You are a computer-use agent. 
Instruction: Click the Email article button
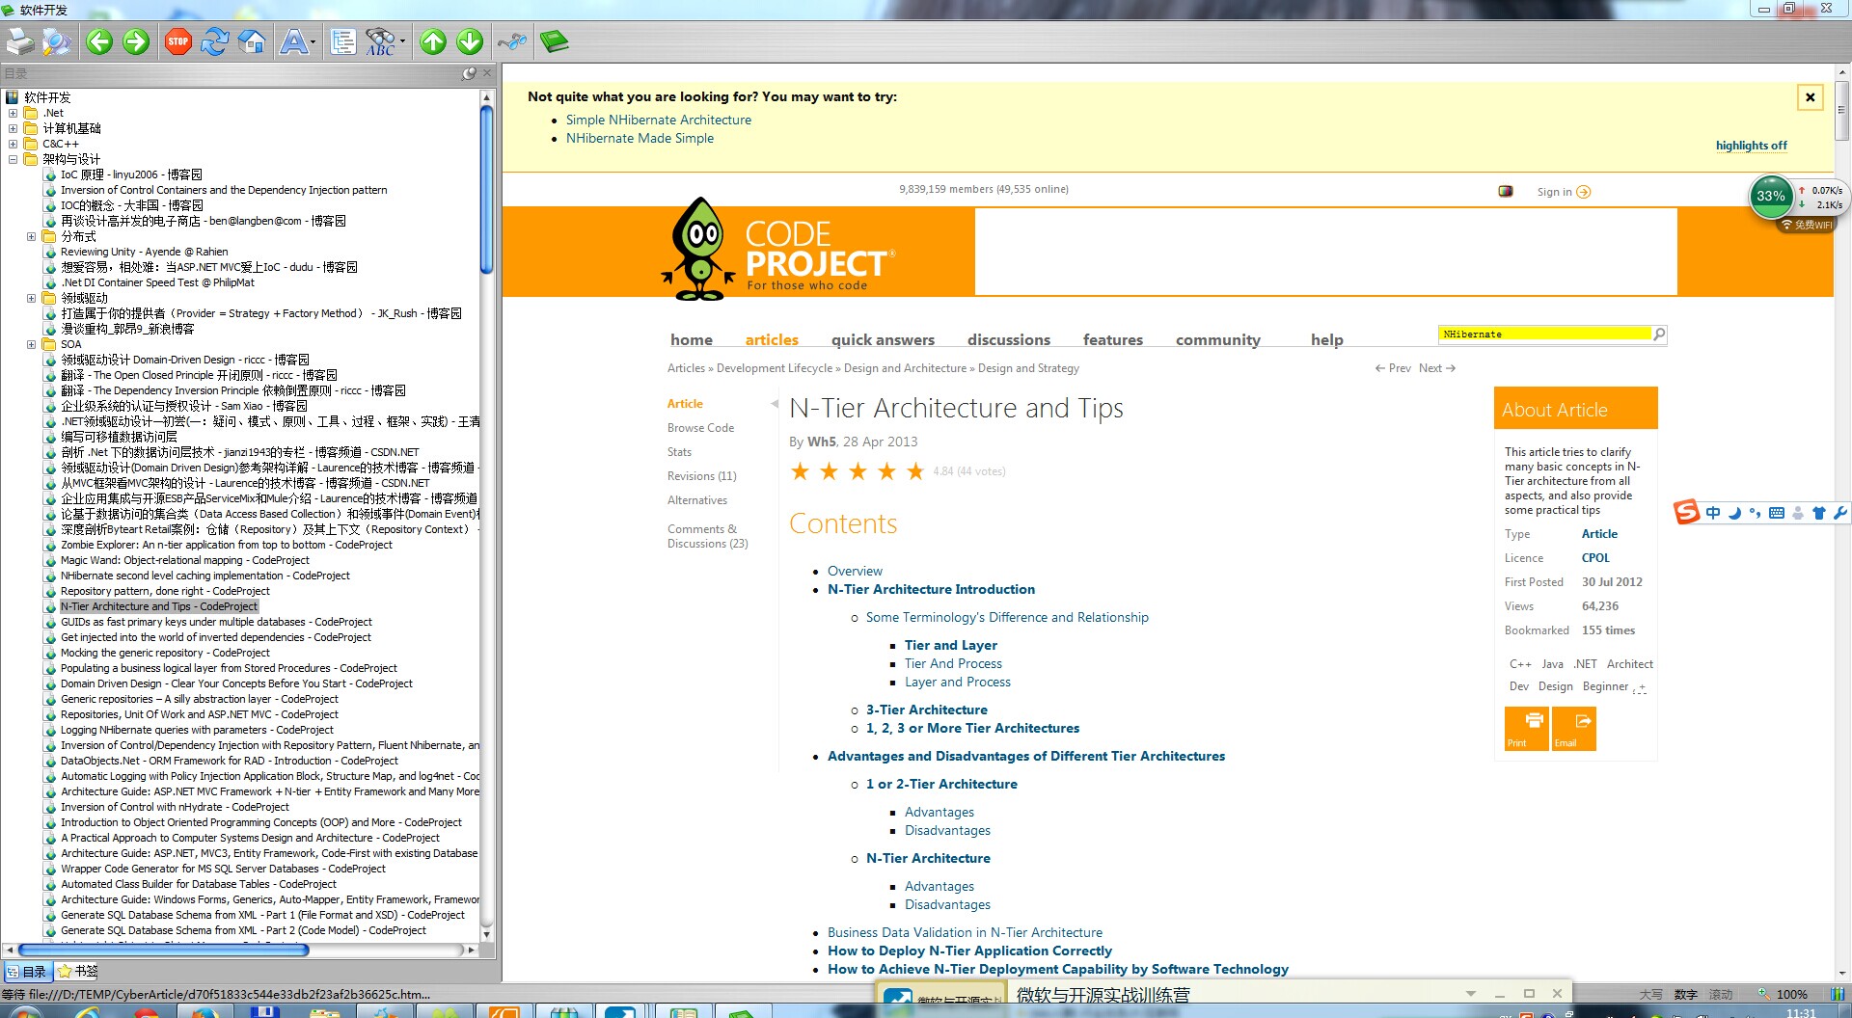(1574, 728)
